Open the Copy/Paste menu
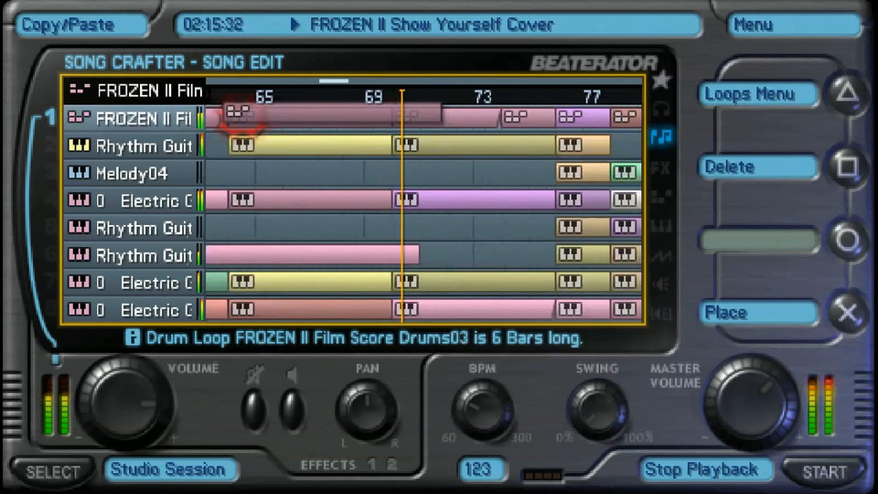 81,26
